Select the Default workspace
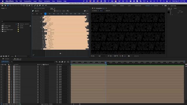Image resolution: width=187 pixels, height=105 pixels. (x=114, y=6)
